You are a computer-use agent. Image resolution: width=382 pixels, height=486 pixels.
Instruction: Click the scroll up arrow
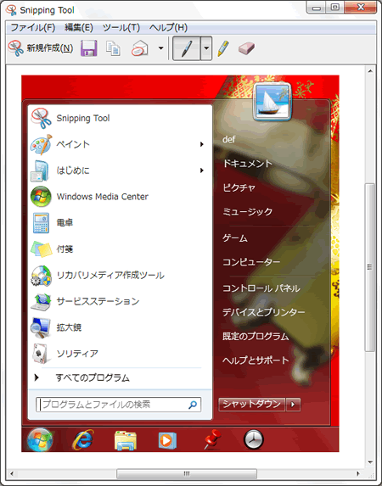[x=370, y=71]
